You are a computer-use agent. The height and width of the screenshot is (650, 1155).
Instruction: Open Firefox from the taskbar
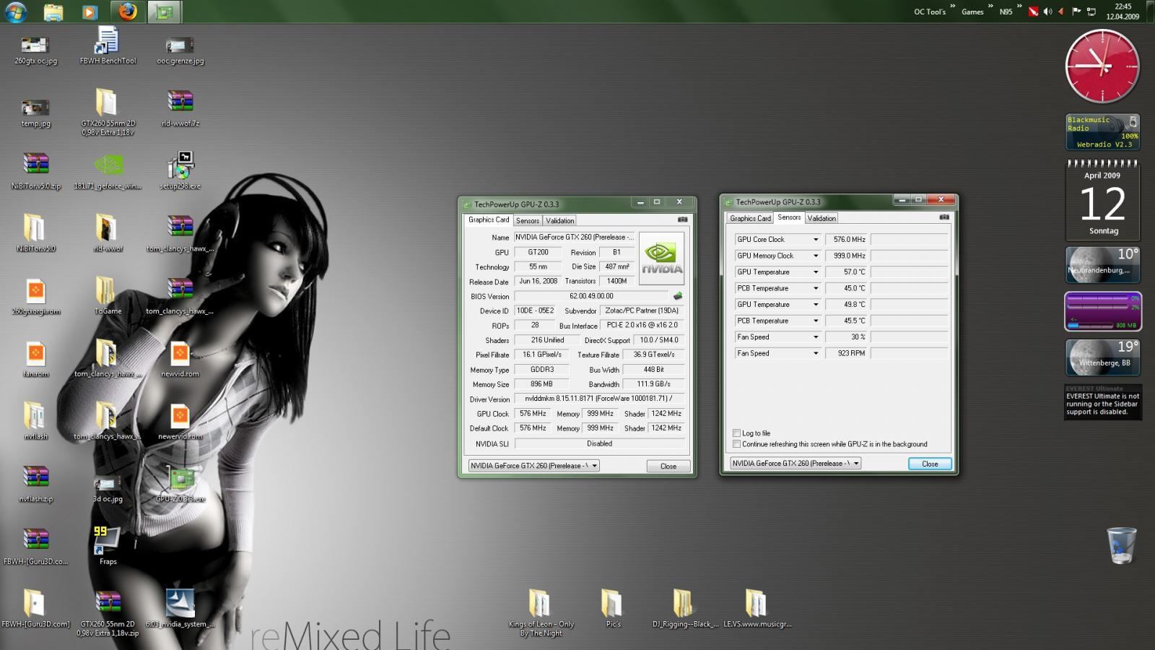click(x=127, y=12)
